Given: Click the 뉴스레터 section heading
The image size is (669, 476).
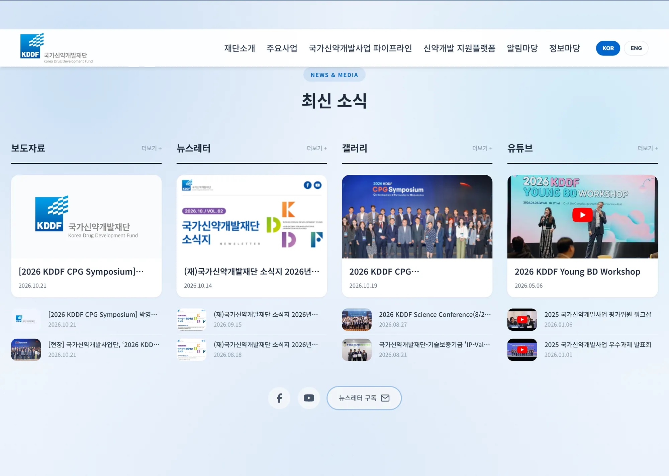Looking at the screenshot, I should point(193,148).
